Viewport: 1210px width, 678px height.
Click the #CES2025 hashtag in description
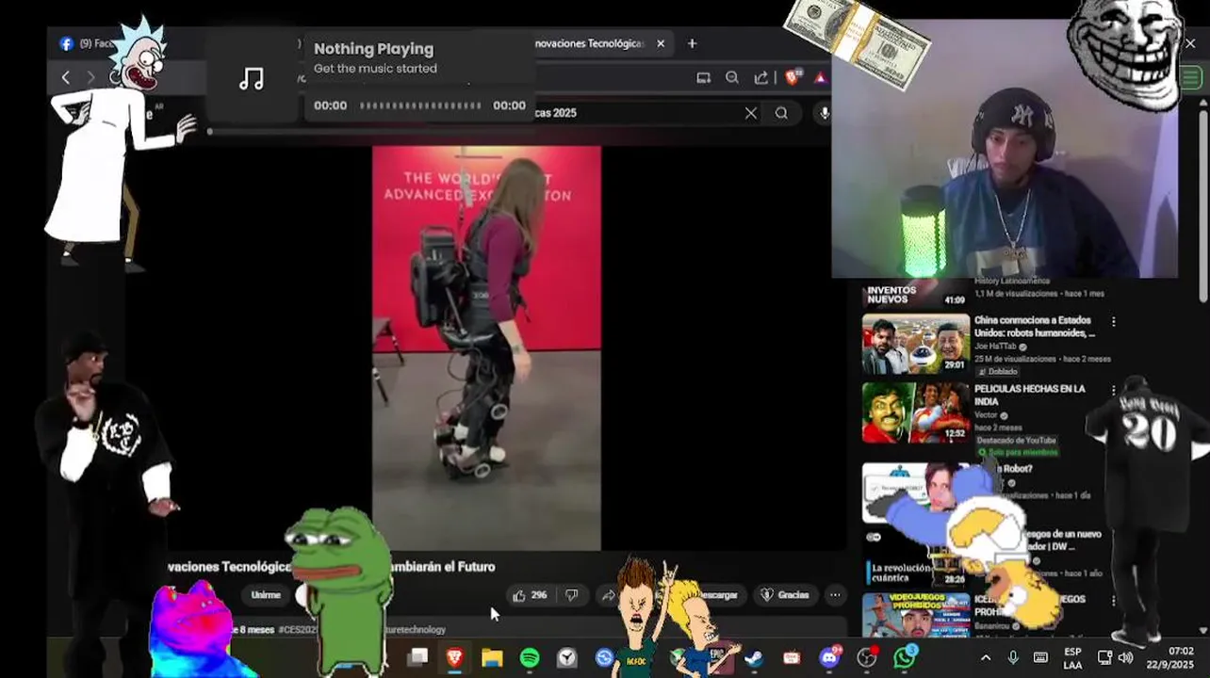coord(298,629)
